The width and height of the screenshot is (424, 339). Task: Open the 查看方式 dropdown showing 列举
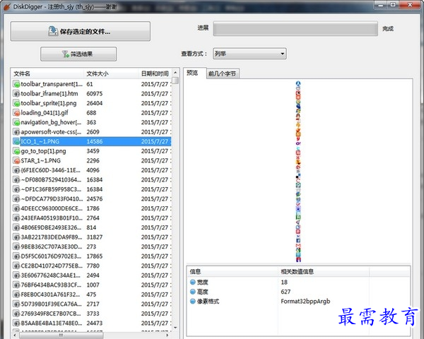tap(249, 54)
